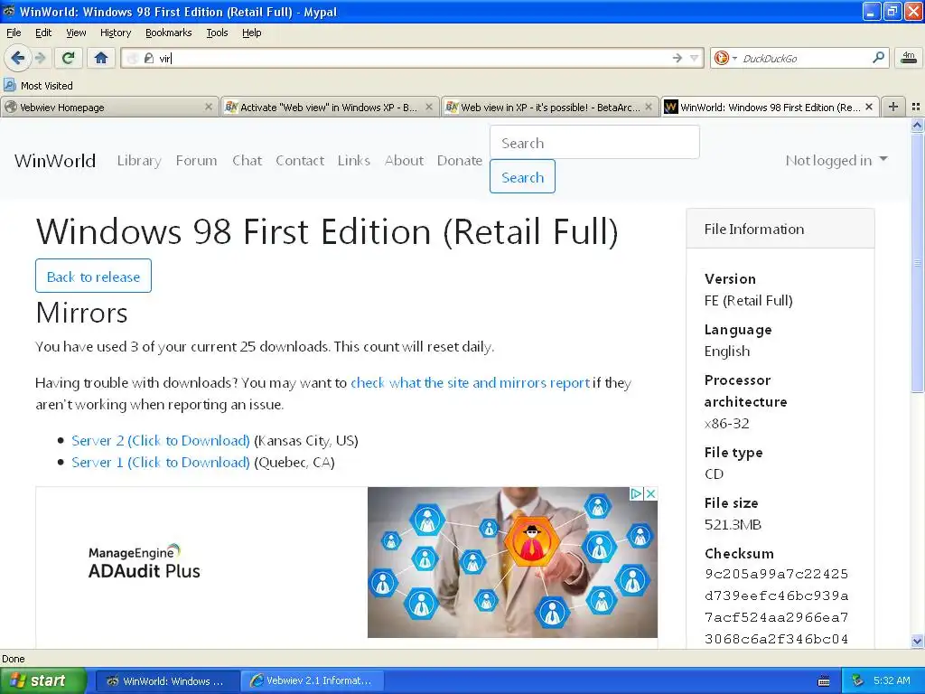Click the 4m toolbar add-on icon

pos(909,57)
